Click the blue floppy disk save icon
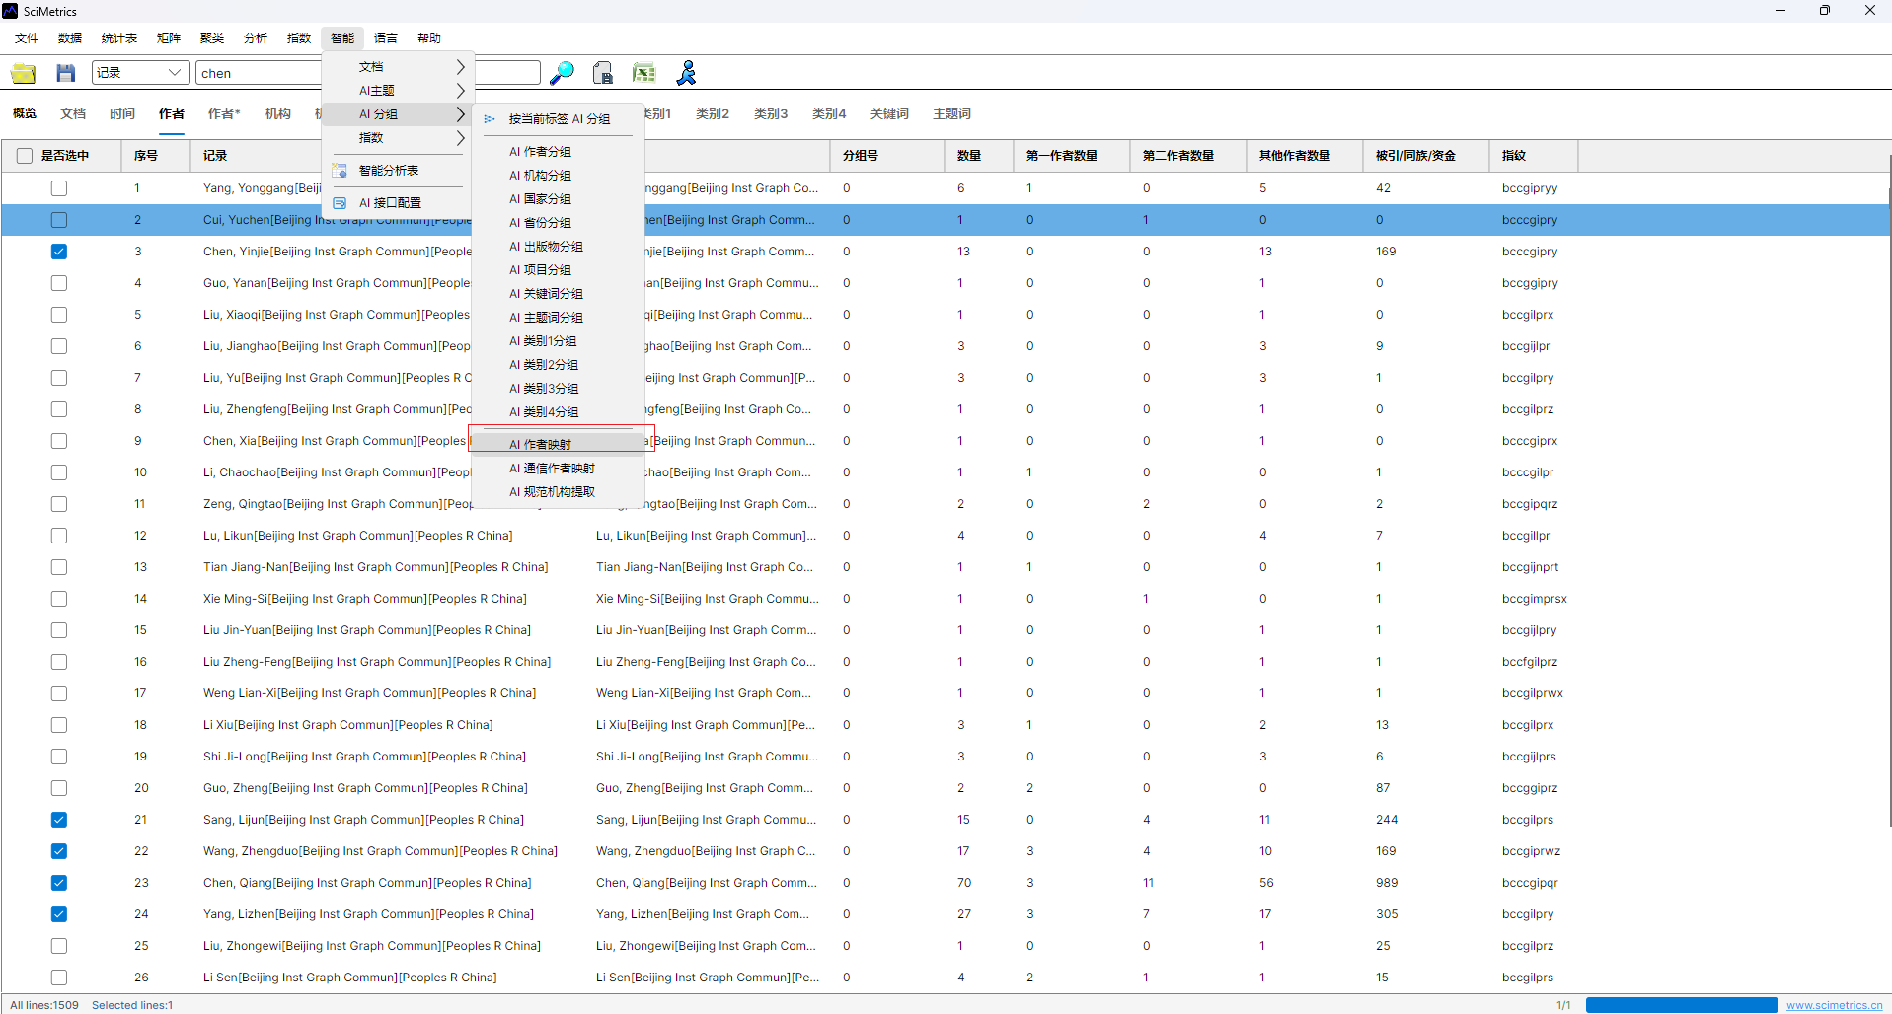Screen dimensions: 1892x1014 pos(66,73)
